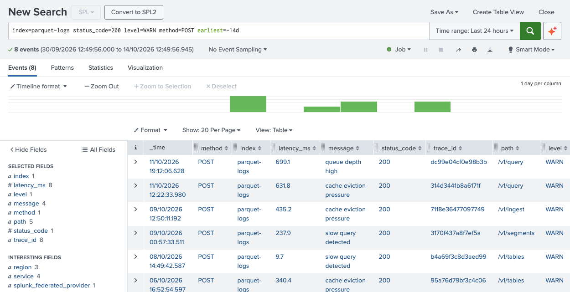This screenshot has width=570, height=292.
Task: Hide Fields sidebar
Action: (28, 149)
